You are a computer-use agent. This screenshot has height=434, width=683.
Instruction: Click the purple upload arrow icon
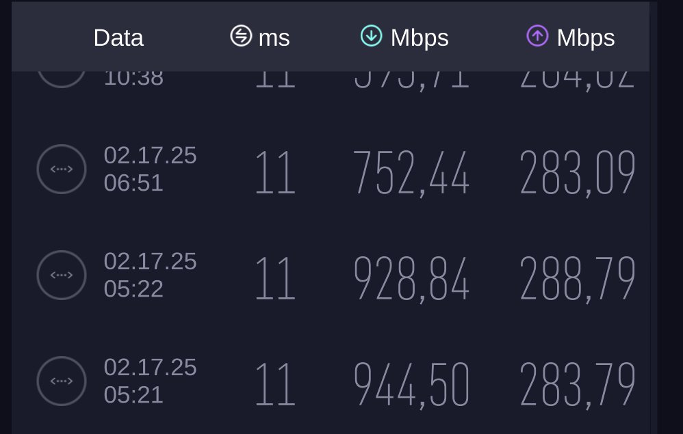[537, 36]
